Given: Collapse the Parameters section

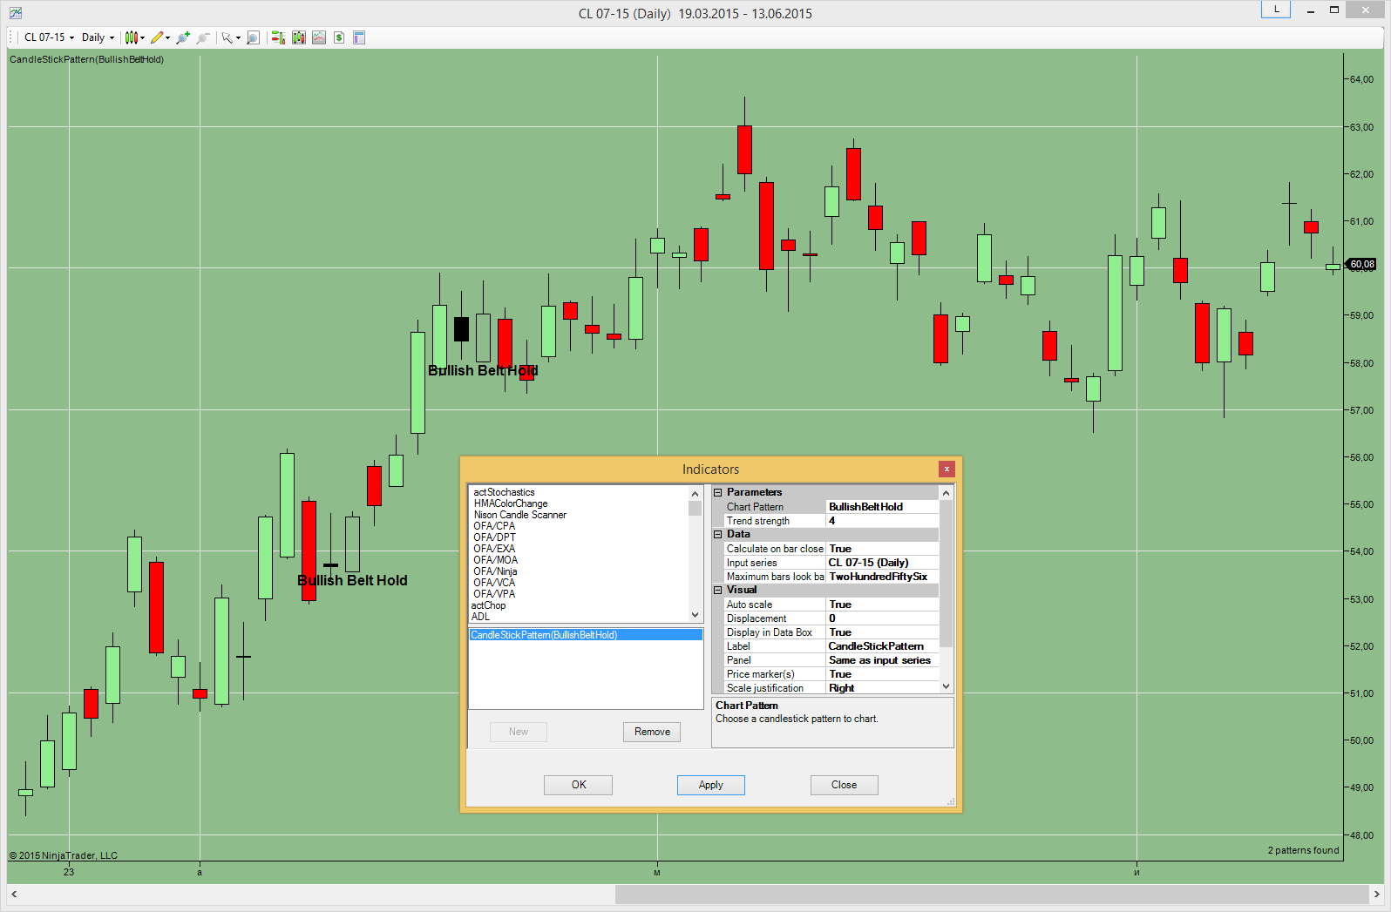Looking at the screenshot, I should point(718,492).
